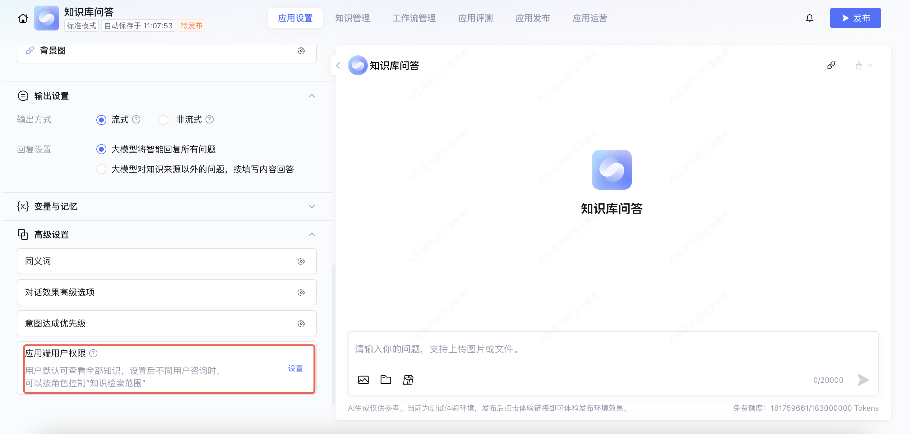The width and height of the screenshot is (911, 434).
Task: Click the upload image icon in chat input
Action: (x=363, y=380)
